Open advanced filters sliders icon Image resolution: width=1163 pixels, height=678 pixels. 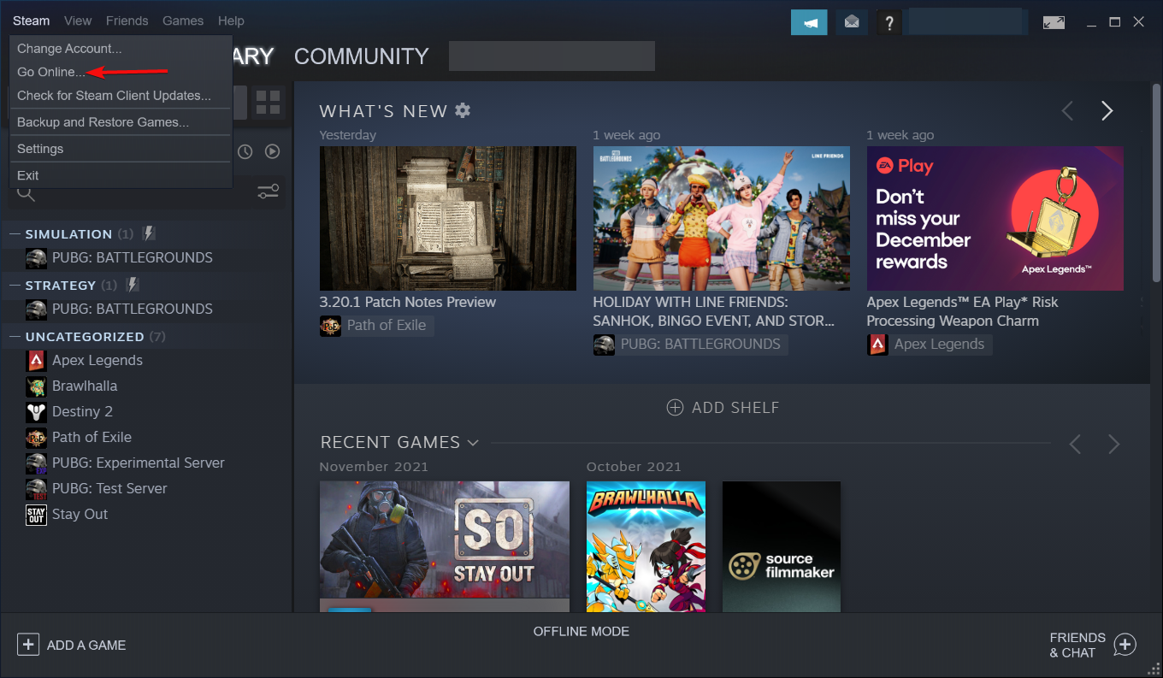click(268, 192)
